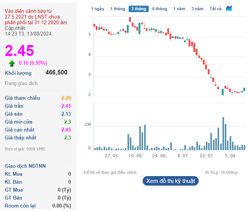
Task: Select the Tất cả range option
Action: point(215,9)
